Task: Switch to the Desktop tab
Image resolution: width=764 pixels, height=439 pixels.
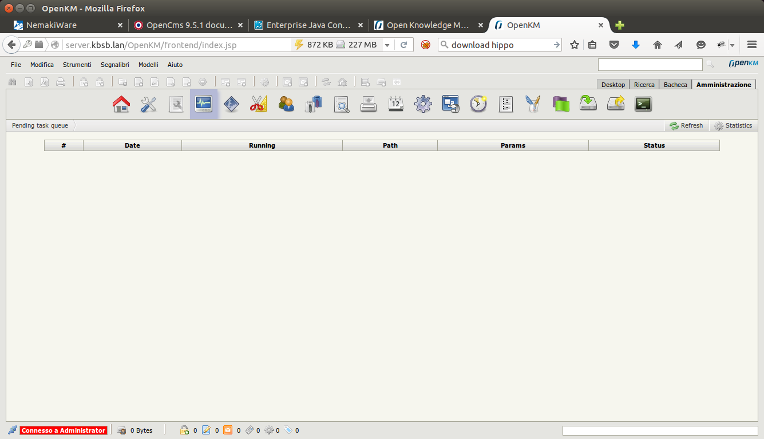Action: click(x=613, y=85)
